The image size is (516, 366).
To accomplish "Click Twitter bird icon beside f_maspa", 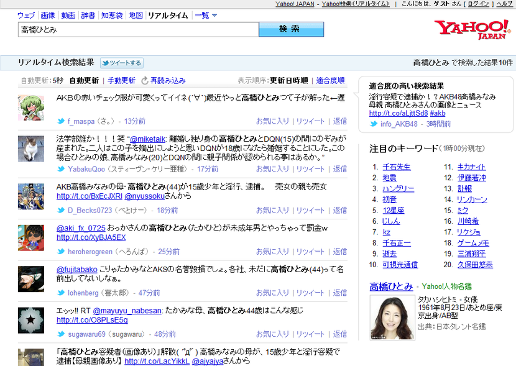I will tap(61, 121).
